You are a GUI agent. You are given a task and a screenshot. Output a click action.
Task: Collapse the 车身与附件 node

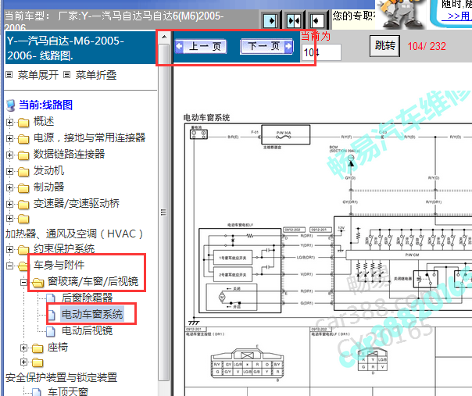(9, 266)
